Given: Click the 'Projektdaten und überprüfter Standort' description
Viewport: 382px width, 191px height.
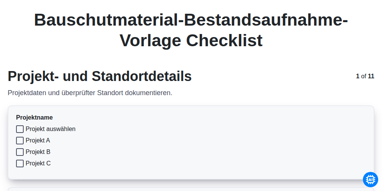Looking at the screenshot, I should click(x=90, y=93).
